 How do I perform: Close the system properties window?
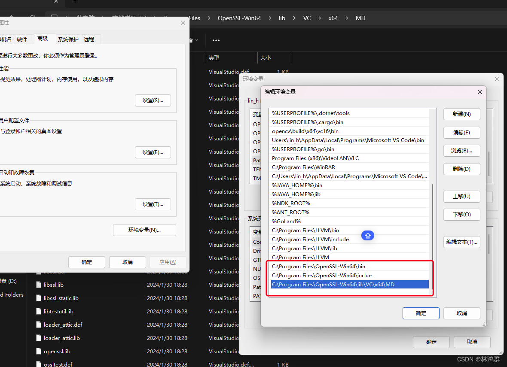(183, 23)
